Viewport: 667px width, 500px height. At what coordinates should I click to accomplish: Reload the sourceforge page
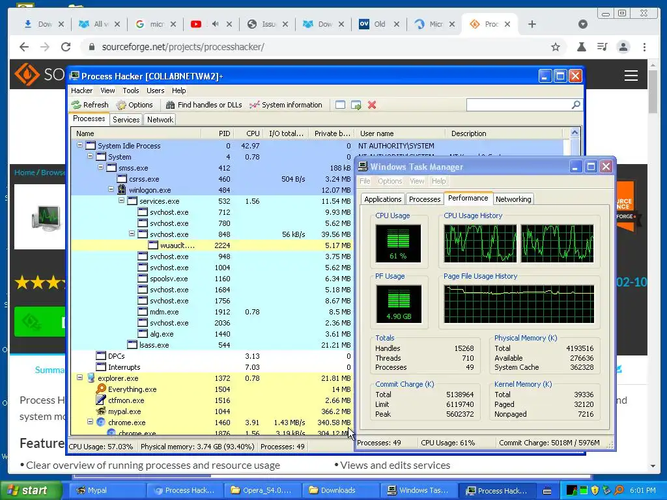[x=66, y=47]
